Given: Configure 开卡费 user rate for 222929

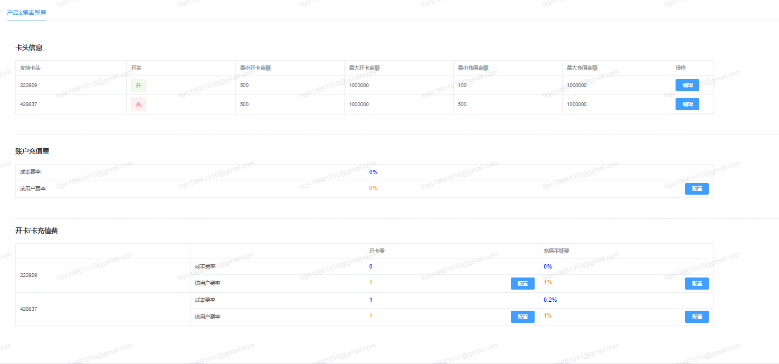Looking at the screenshot, I should click(x=522, y=284).
